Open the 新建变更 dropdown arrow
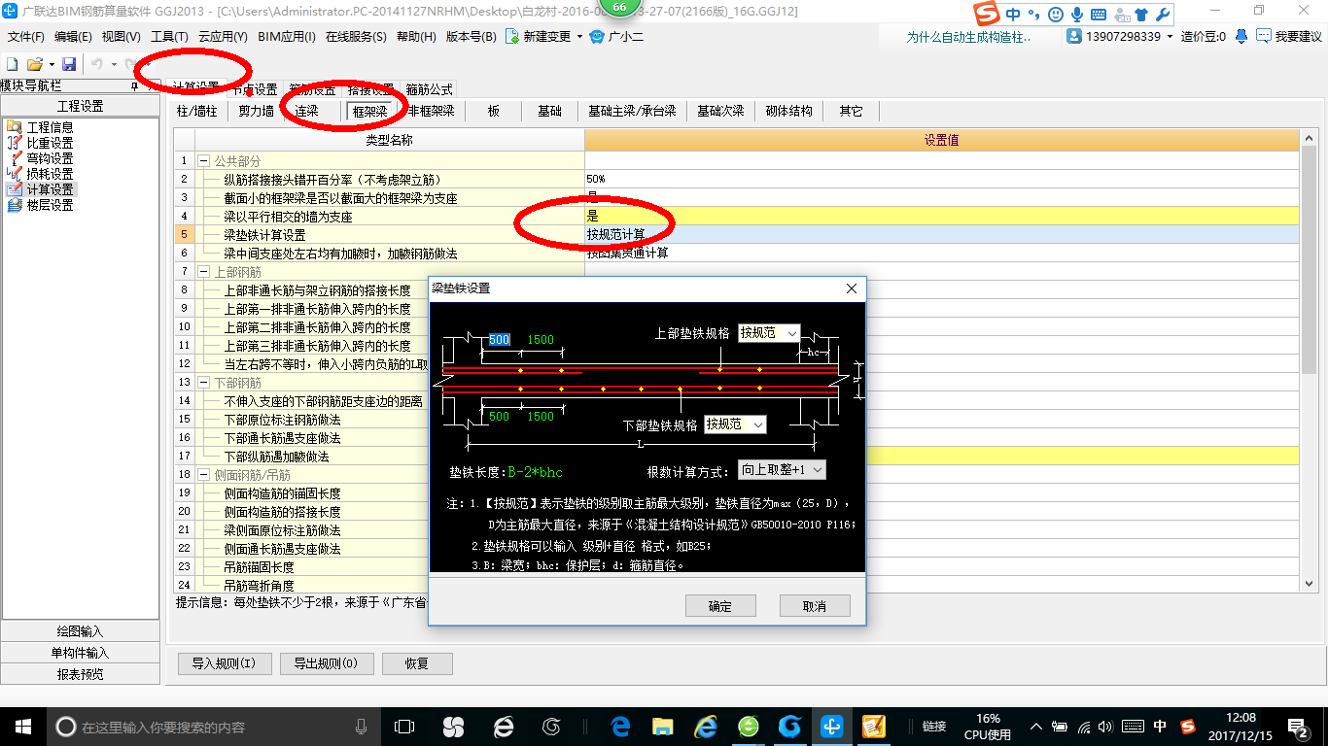The height and width of the screenshot is (746, 1328). tap(579, 37)
